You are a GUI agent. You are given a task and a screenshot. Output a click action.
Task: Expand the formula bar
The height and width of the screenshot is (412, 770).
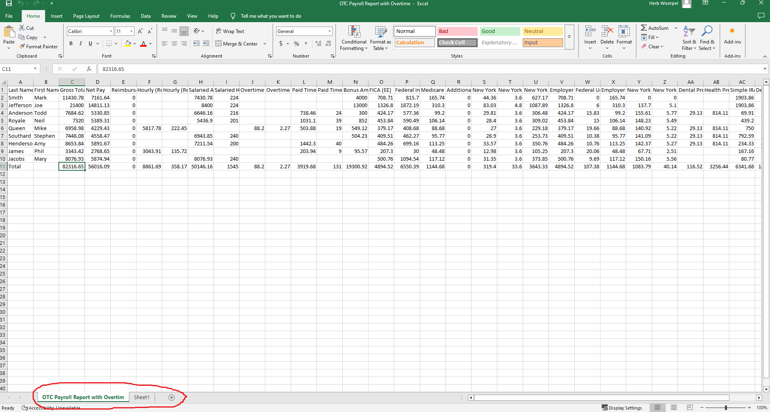point(765,69)
